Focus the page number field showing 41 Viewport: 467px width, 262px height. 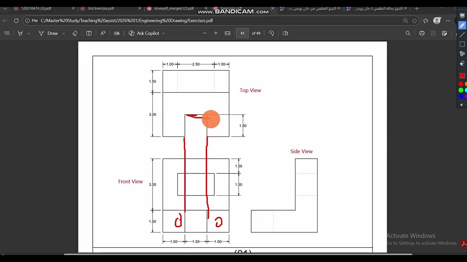pos(242,33)
